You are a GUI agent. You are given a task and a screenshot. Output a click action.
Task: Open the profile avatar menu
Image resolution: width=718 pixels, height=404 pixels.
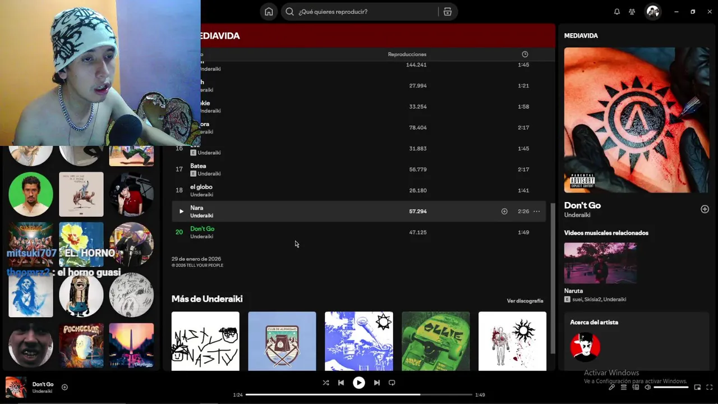pyautogui.click(x=653, y=12)
